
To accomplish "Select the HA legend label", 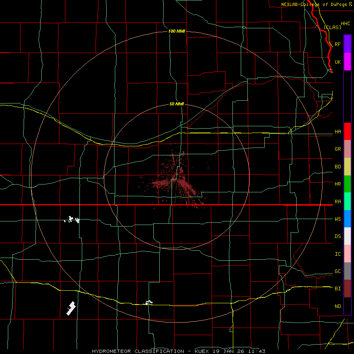I will pos(337,132).
